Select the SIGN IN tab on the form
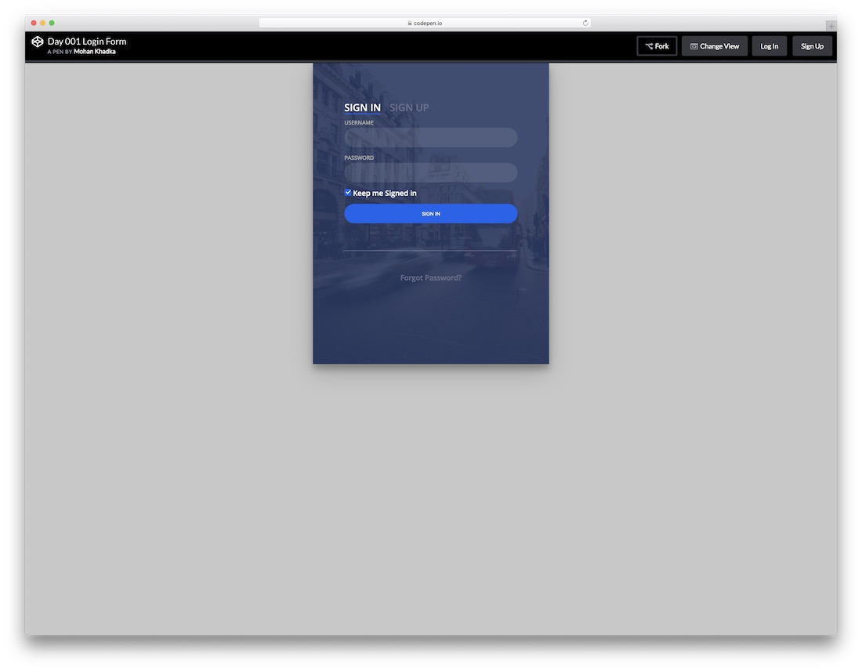 [x=362, y=107]
